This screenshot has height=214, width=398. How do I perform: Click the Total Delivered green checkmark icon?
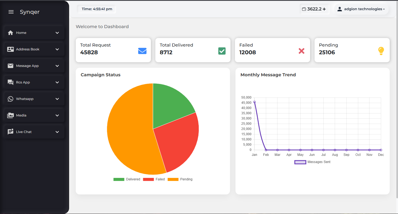[222, 51]
